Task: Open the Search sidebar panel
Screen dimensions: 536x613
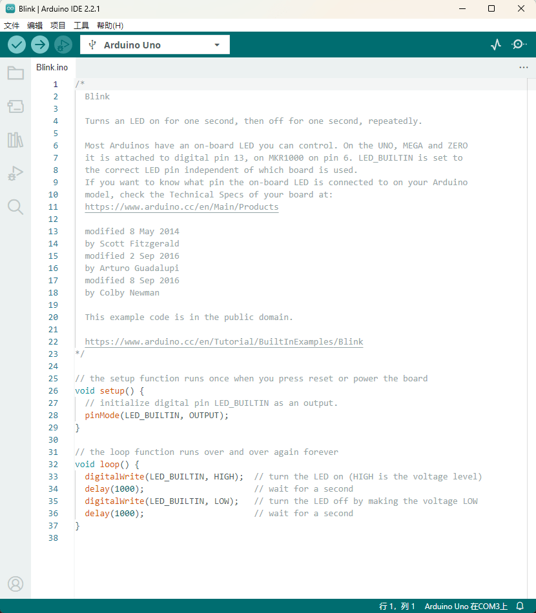Action: point(15,207)
